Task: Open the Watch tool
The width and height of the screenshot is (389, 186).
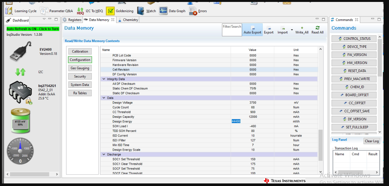Action: (x=146, y=11)
